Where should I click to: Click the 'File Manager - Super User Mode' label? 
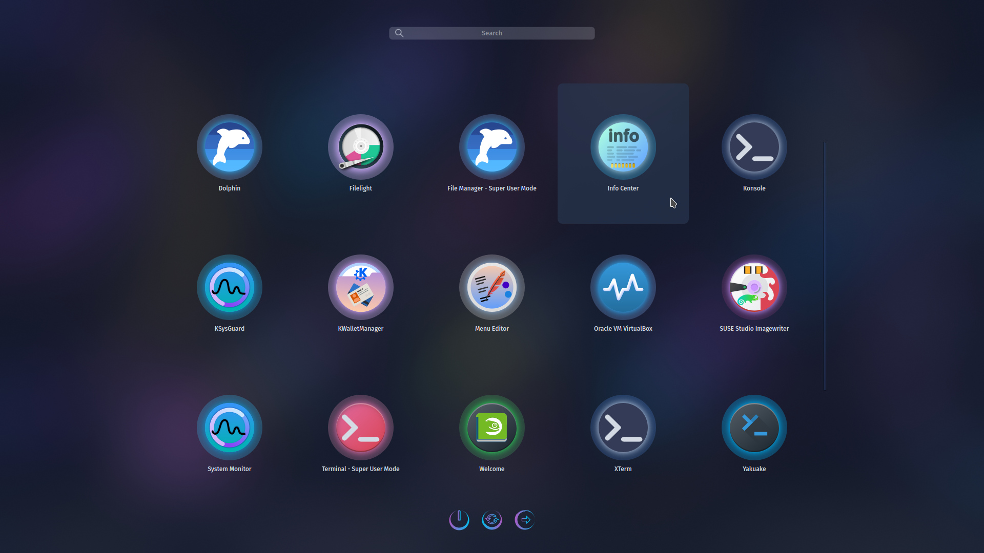click(x=492, y=188)
